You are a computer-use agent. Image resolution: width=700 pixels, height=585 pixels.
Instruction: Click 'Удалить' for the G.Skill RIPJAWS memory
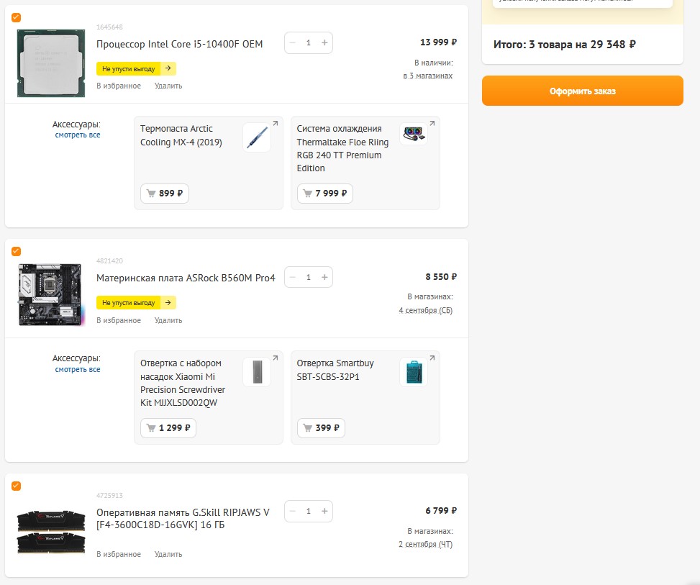[x=168, y=554]
